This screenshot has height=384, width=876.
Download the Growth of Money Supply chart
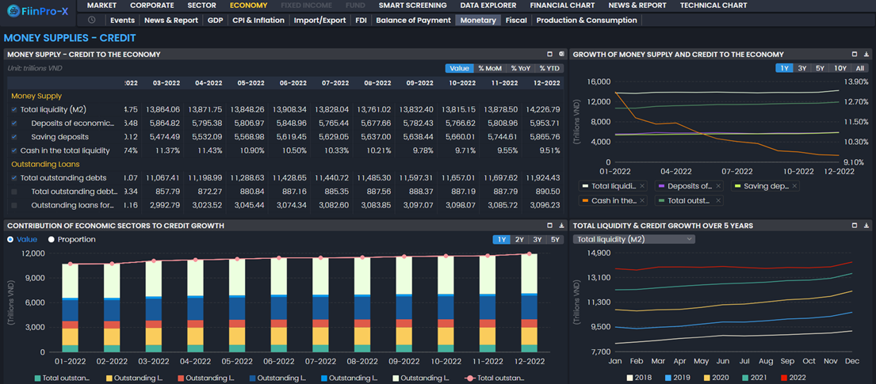coord(866,55)
